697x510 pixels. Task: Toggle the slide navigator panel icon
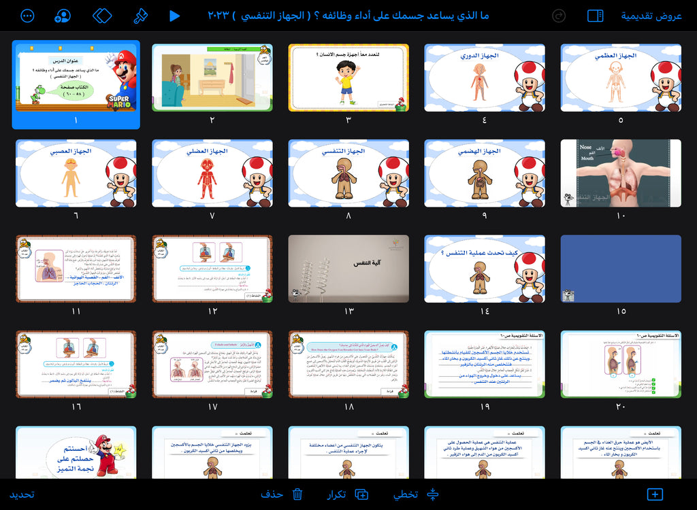595,16
